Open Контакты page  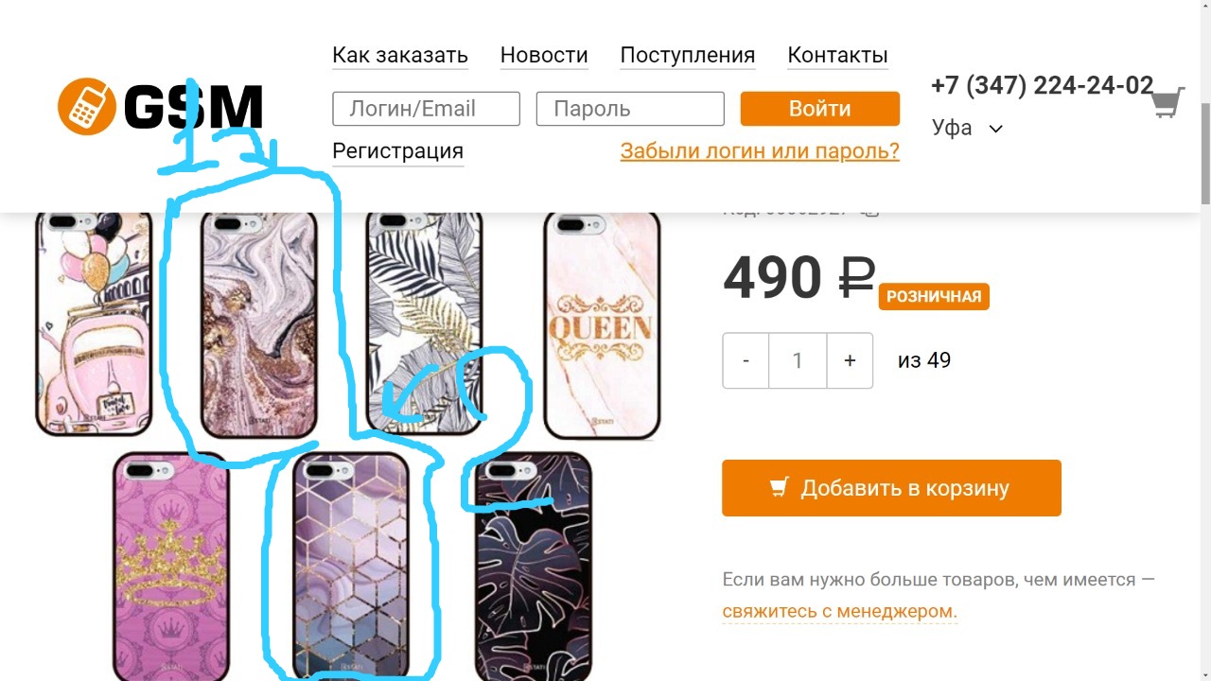click(x=837, y=55)
